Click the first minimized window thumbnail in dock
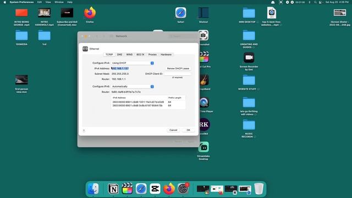This screenshot has width=352, height=198. tap(203, 189)
